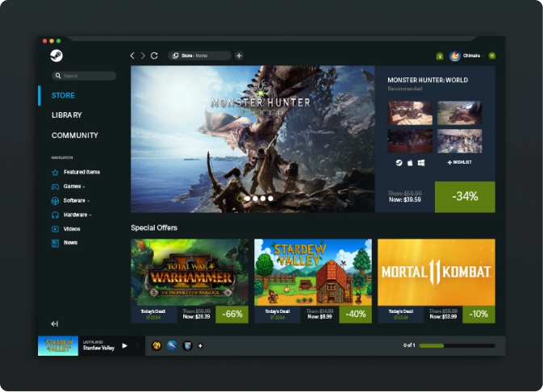Launch the shield game icon in bottom bar
This screenshot has width=543, height=392.
187,345
